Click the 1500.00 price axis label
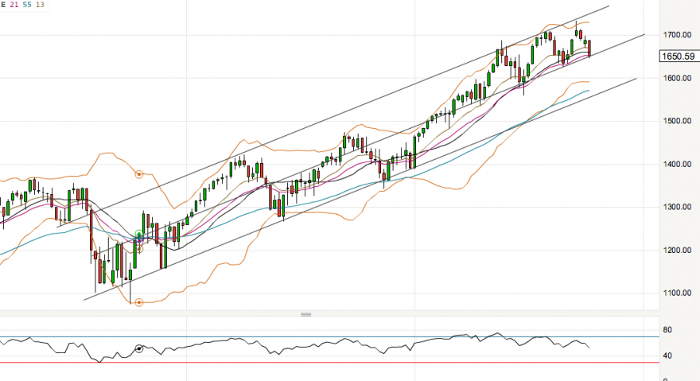 tap(677, 121)
